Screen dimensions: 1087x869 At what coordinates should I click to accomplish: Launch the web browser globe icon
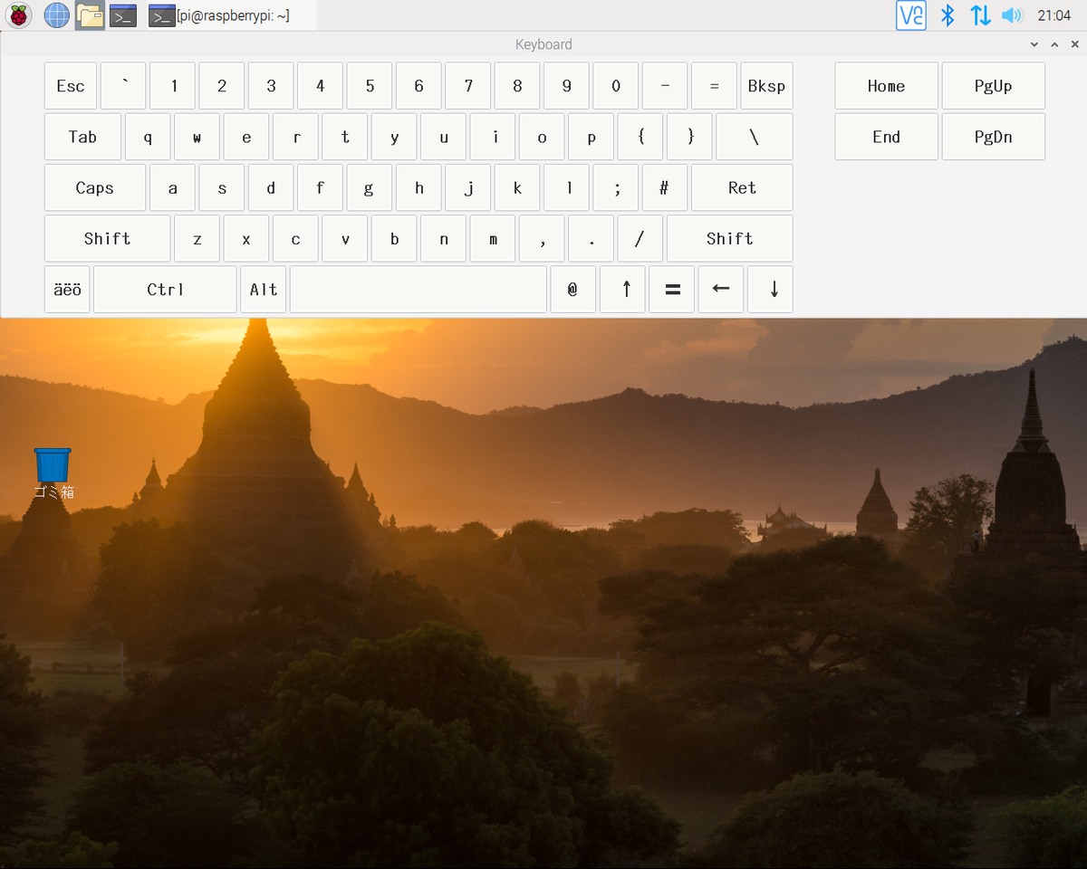(56, 14)
